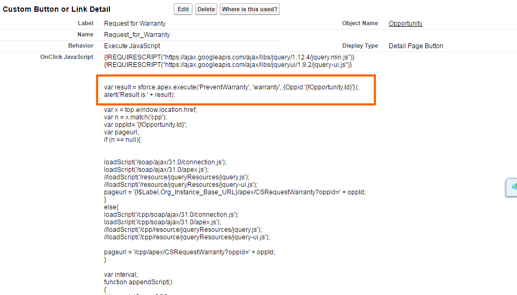Click the behavior value 'Execute JavaScript'
The image size is (517, 295).
coord(132,46)
